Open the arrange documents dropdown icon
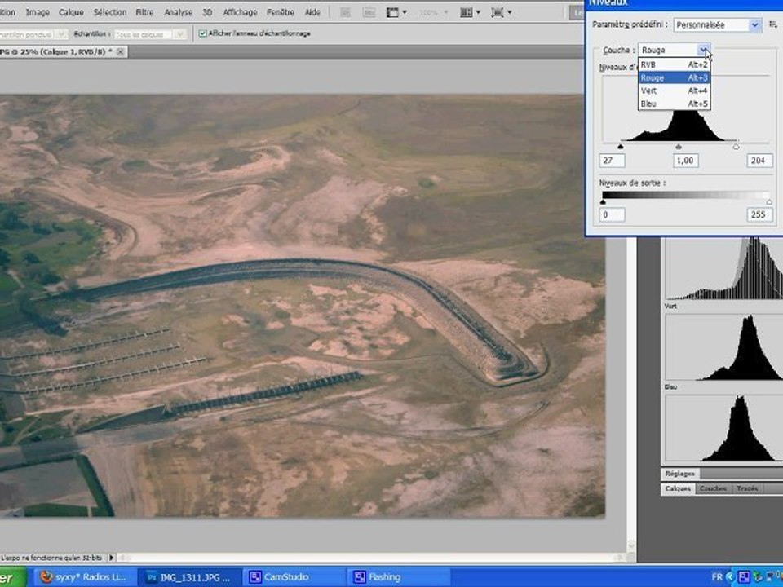 470,12
